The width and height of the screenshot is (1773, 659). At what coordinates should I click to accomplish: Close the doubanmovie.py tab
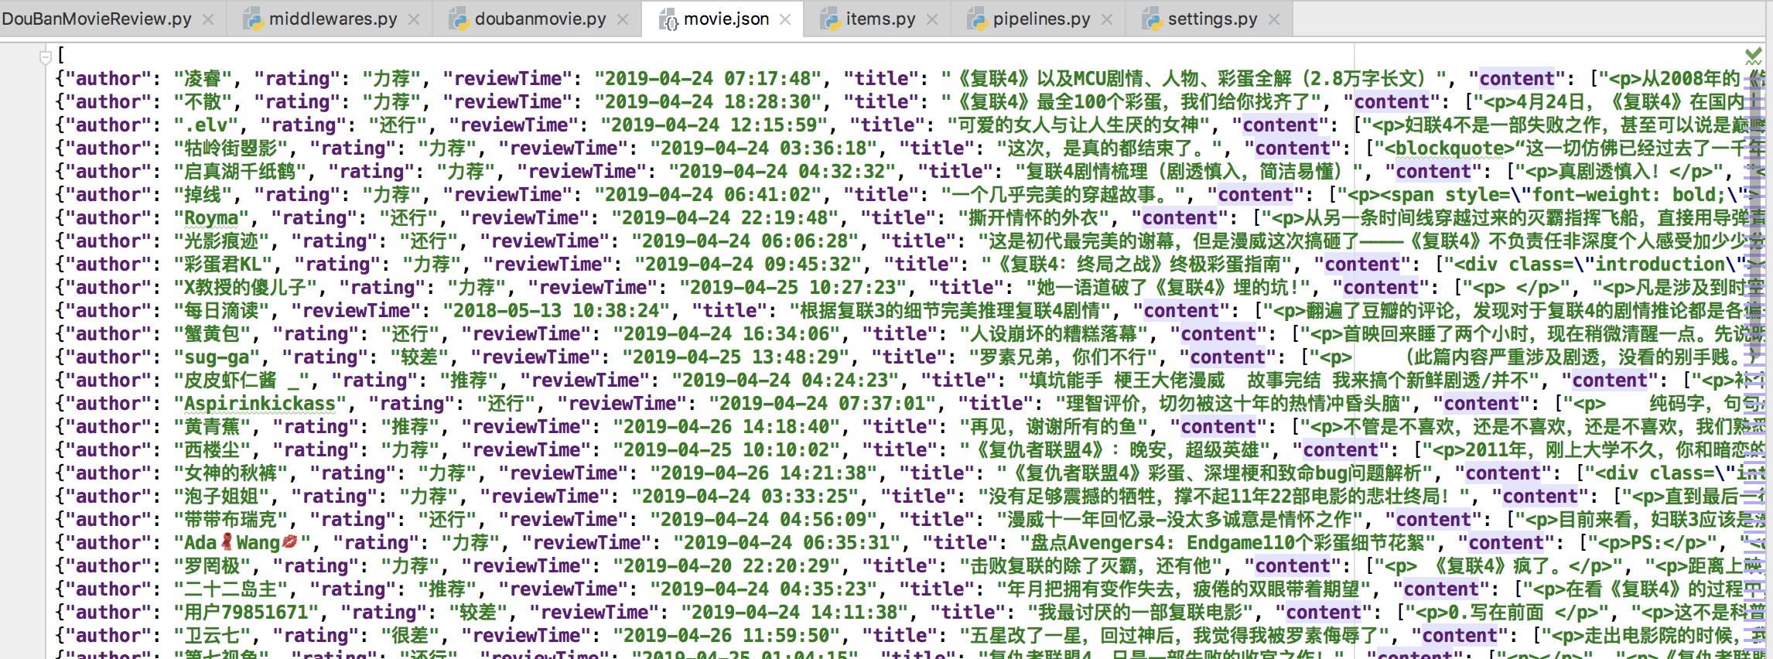coord(623,19)
